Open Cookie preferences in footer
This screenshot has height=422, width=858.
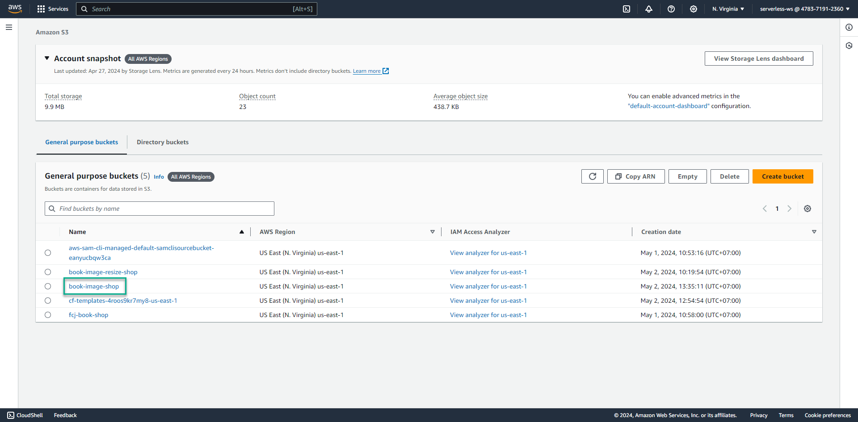click(828, 415)
